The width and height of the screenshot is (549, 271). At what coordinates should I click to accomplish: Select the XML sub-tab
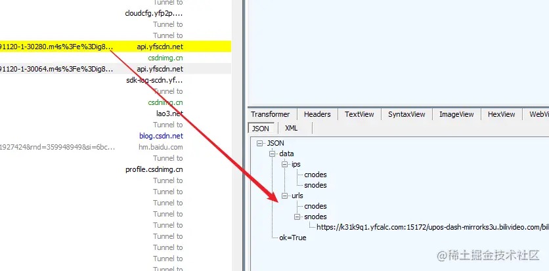tap(292, 129)
